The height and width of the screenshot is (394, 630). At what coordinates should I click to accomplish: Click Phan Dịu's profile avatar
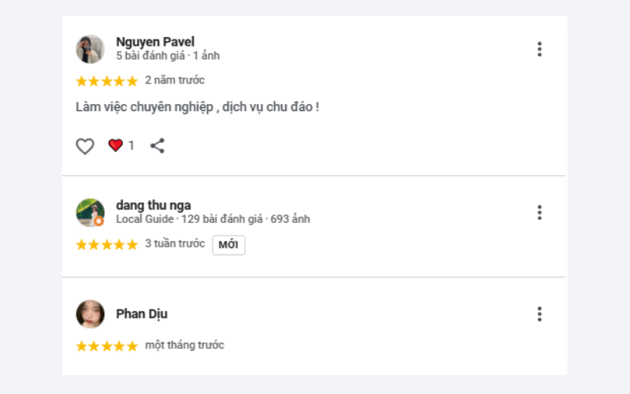(x=91, y=314)
